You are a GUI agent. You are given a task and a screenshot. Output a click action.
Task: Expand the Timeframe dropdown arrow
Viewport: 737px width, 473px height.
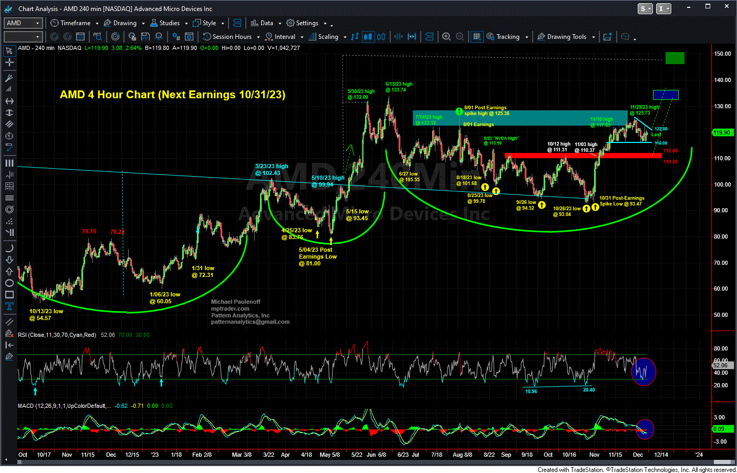click(x=97, y=24)
